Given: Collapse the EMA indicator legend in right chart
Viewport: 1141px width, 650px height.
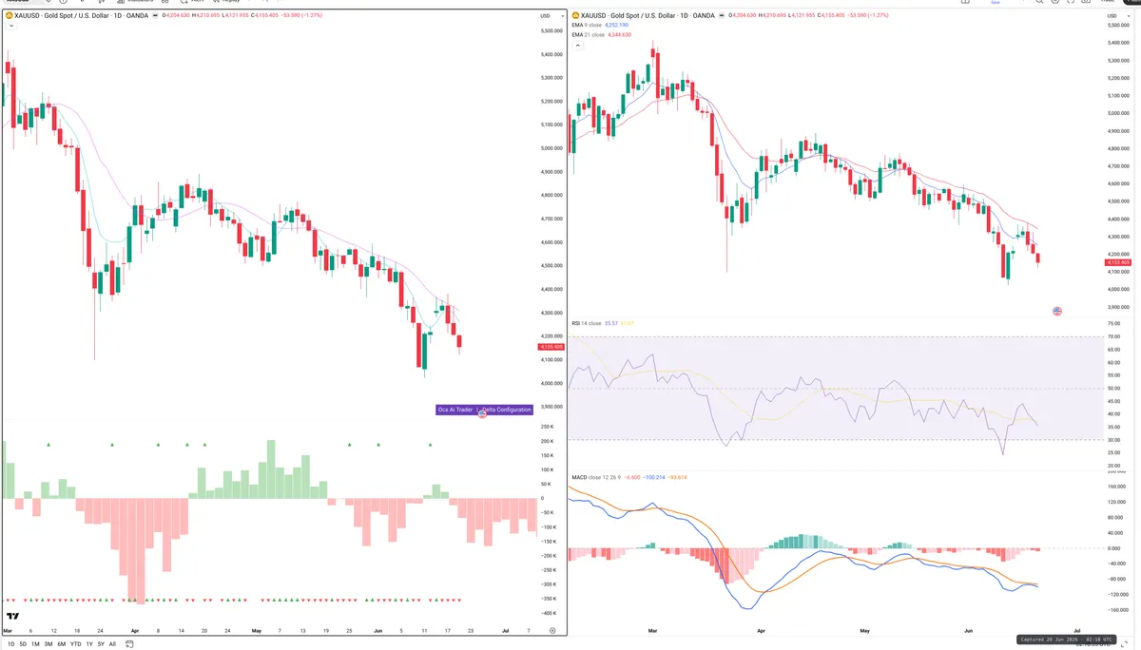Looking at the screenshot, I should (578, 46).
